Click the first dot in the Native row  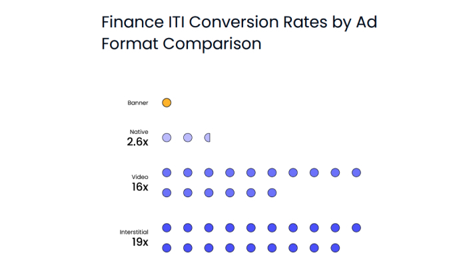(167, 138)
